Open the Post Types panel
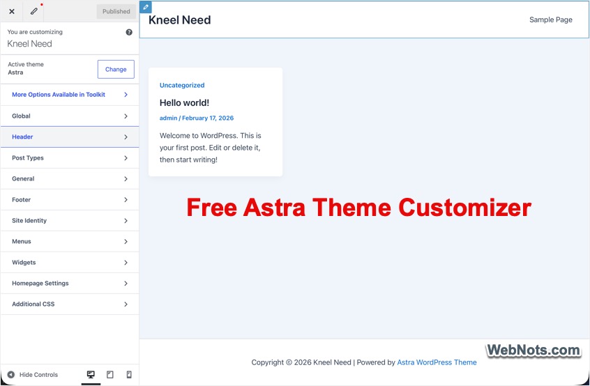The height and width of the screenshot is (386, 590). click(x=70, y=158)
